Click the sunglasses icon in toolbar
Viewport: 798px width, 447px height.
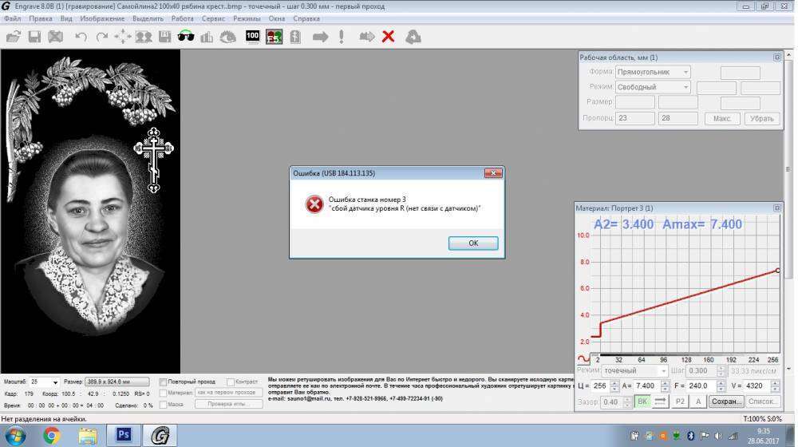coord(186,37)
